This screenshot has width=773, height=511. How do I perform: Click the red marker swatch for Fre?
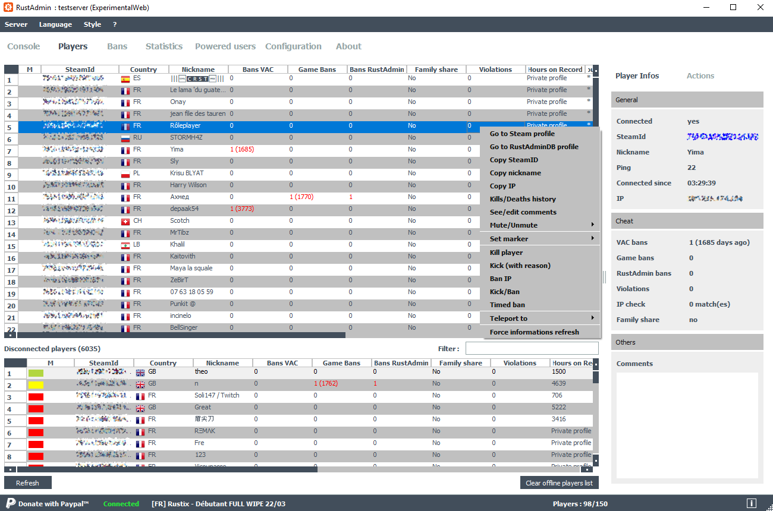[x=36, y=444]
